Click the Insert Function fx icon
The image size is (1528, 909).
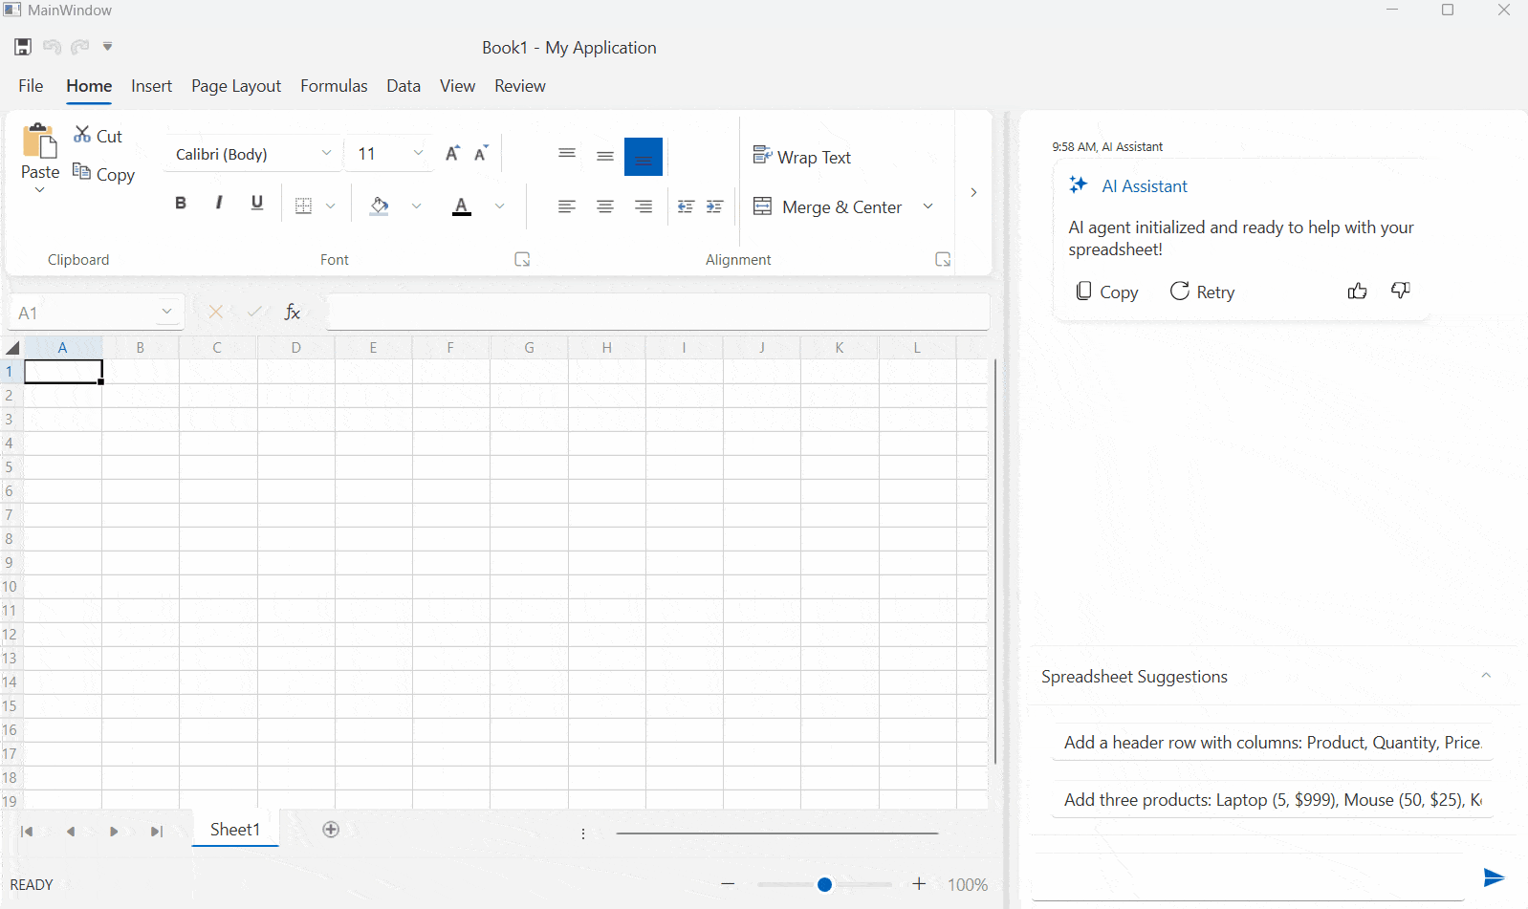[293, 313]
